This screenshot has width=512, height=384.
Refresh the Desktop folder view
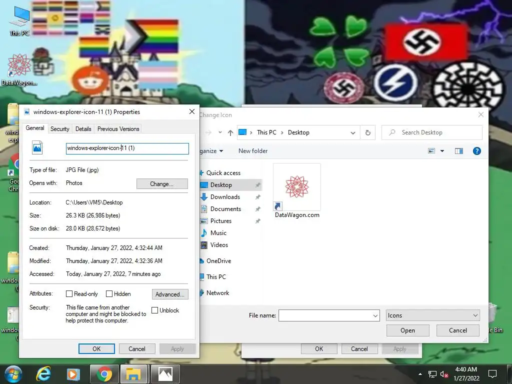[367, 132]
